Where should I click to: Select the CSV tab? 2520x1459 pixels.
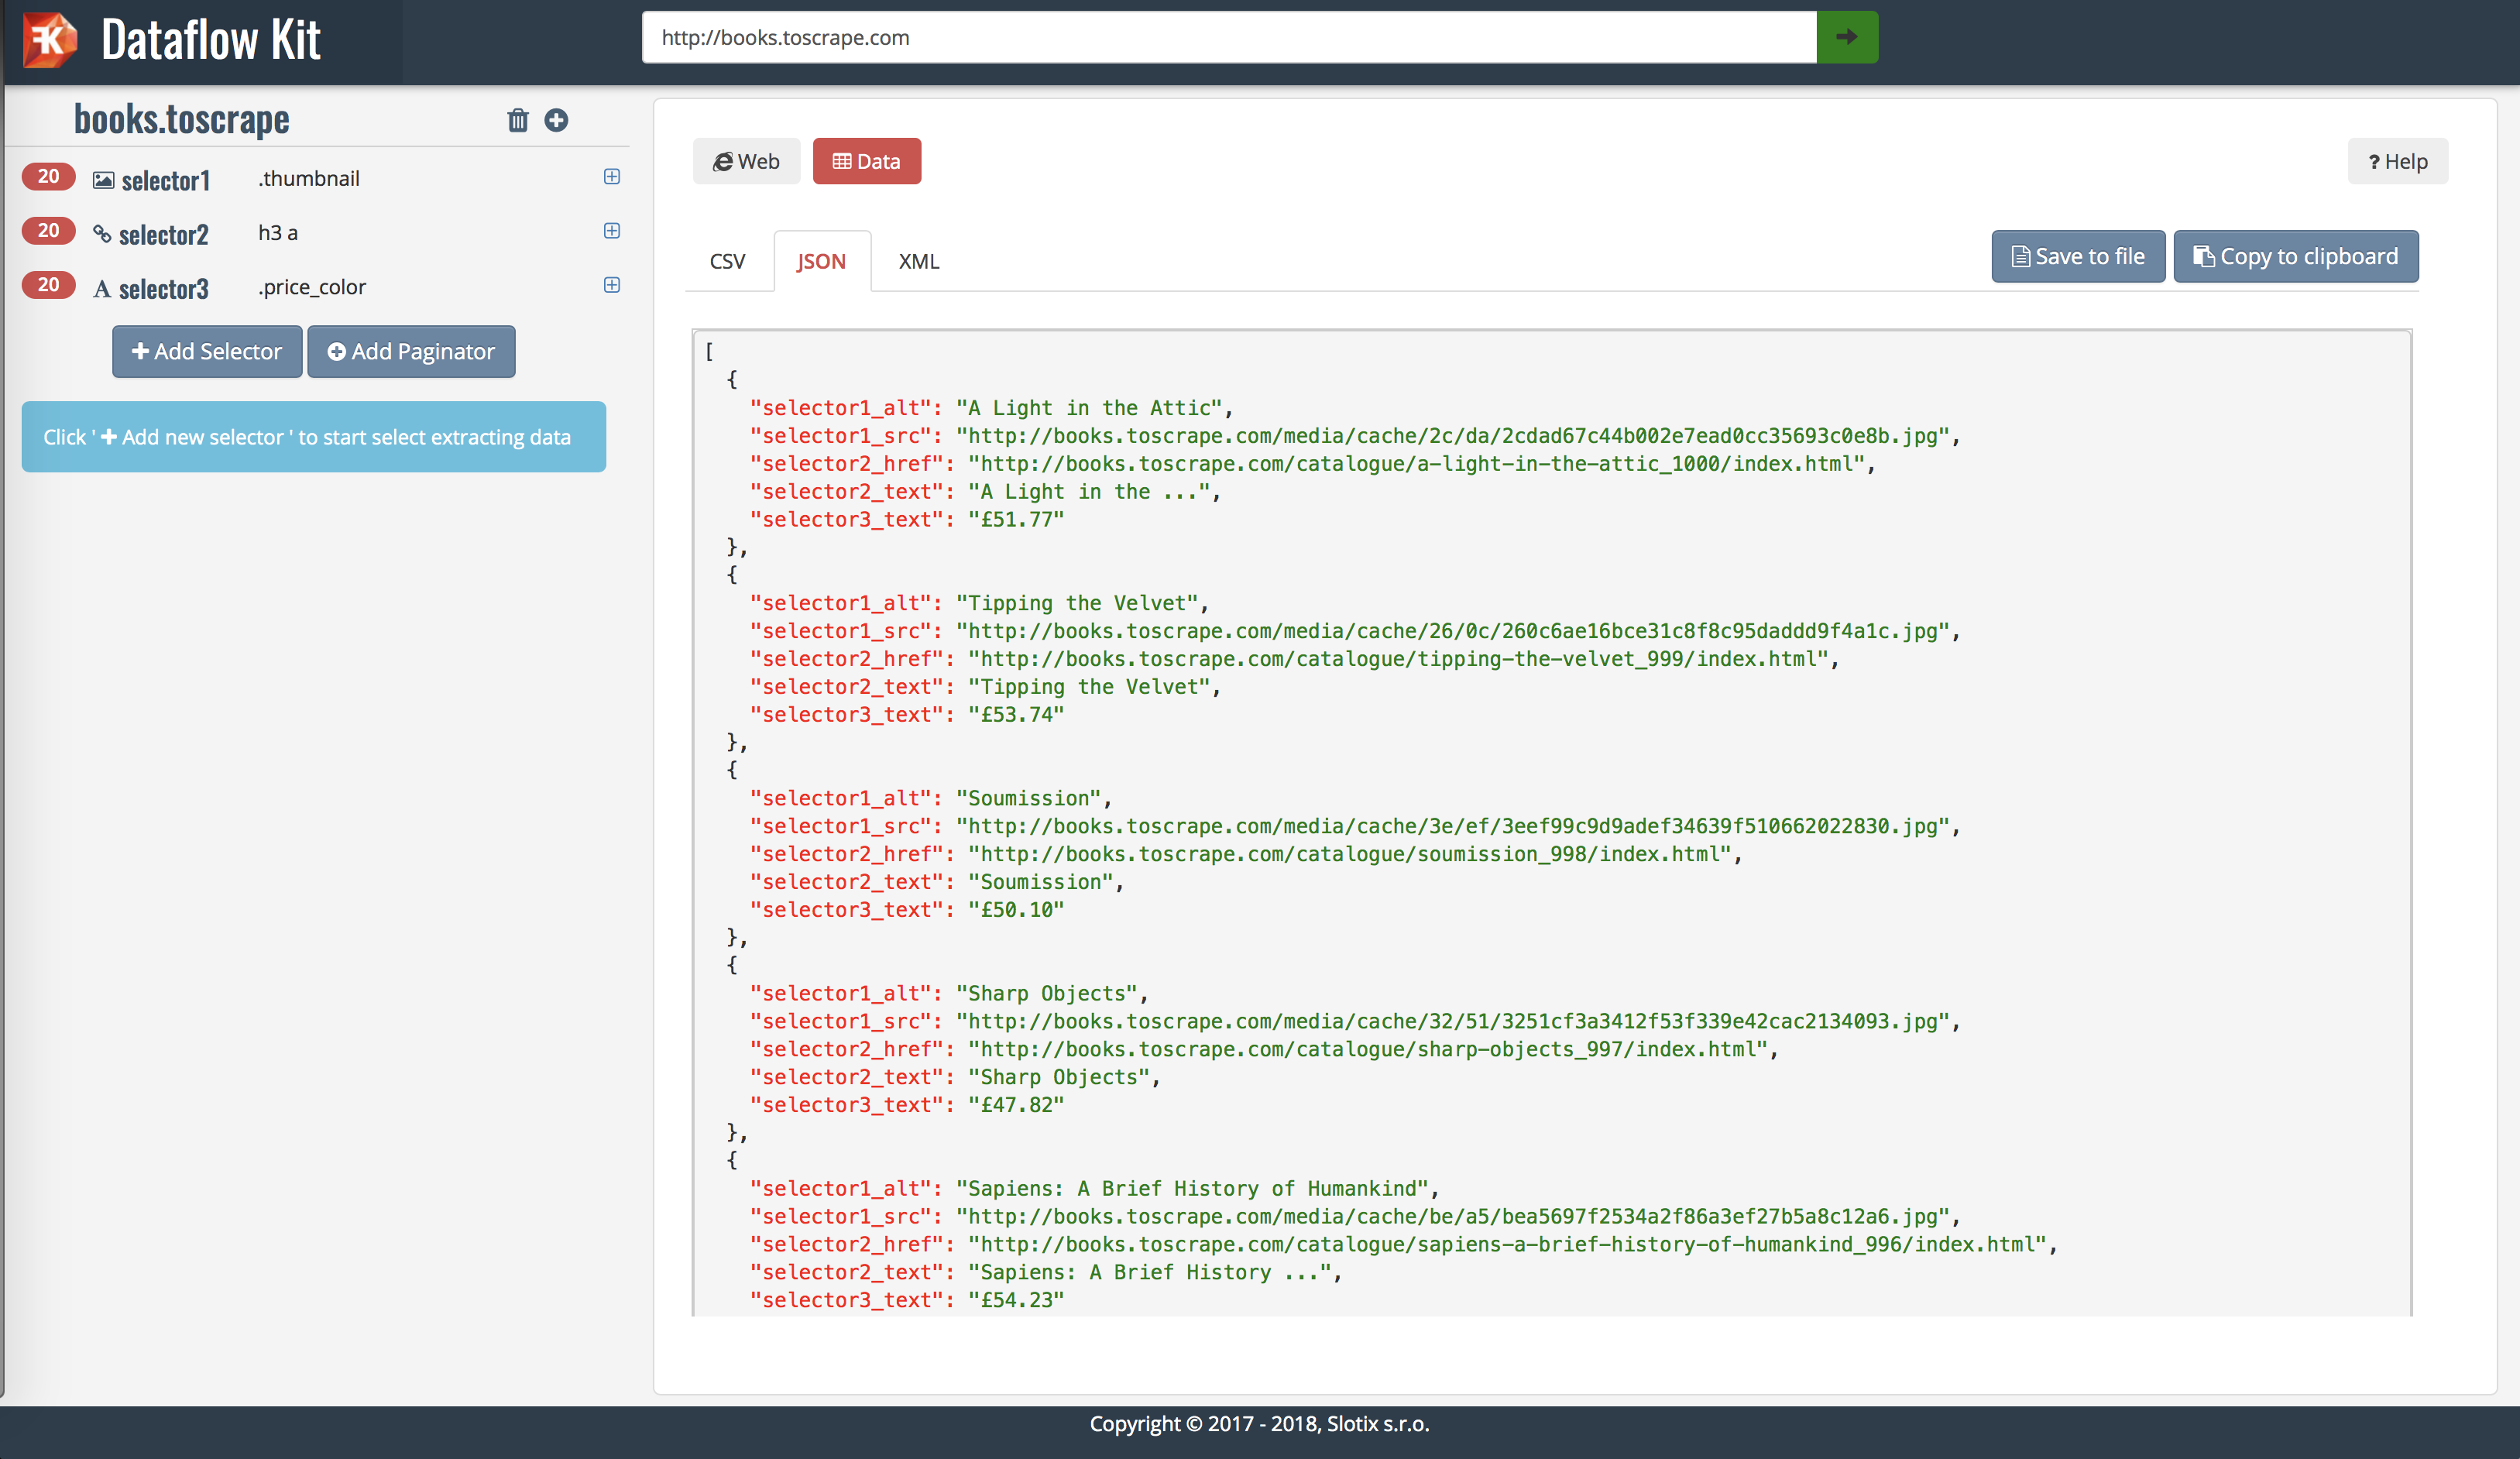coord(727,261)
